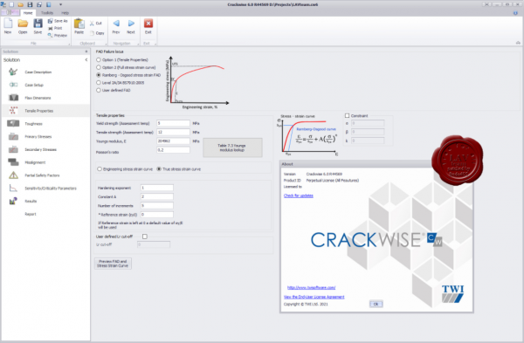Screen dimensions: 524x343
Task: Select Level 2A/3A BS7910:2005 option
Action: pos(99,83)
